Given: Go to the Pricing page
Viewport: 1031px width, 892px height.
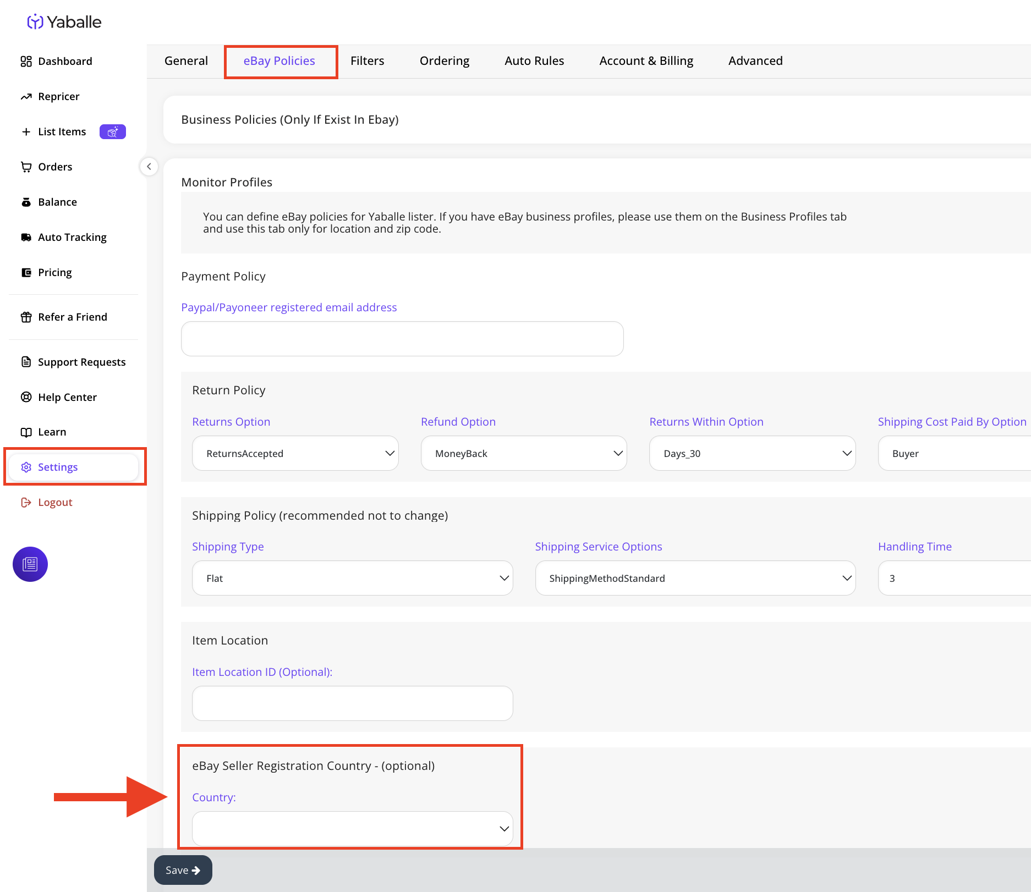Looking at the screenshot, I should [55, 272].
